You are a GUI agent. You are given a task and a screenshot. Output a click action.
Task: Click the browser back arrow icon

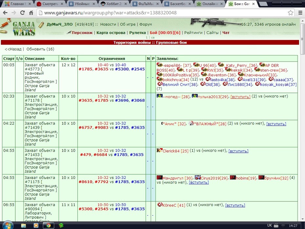[5, 13]
